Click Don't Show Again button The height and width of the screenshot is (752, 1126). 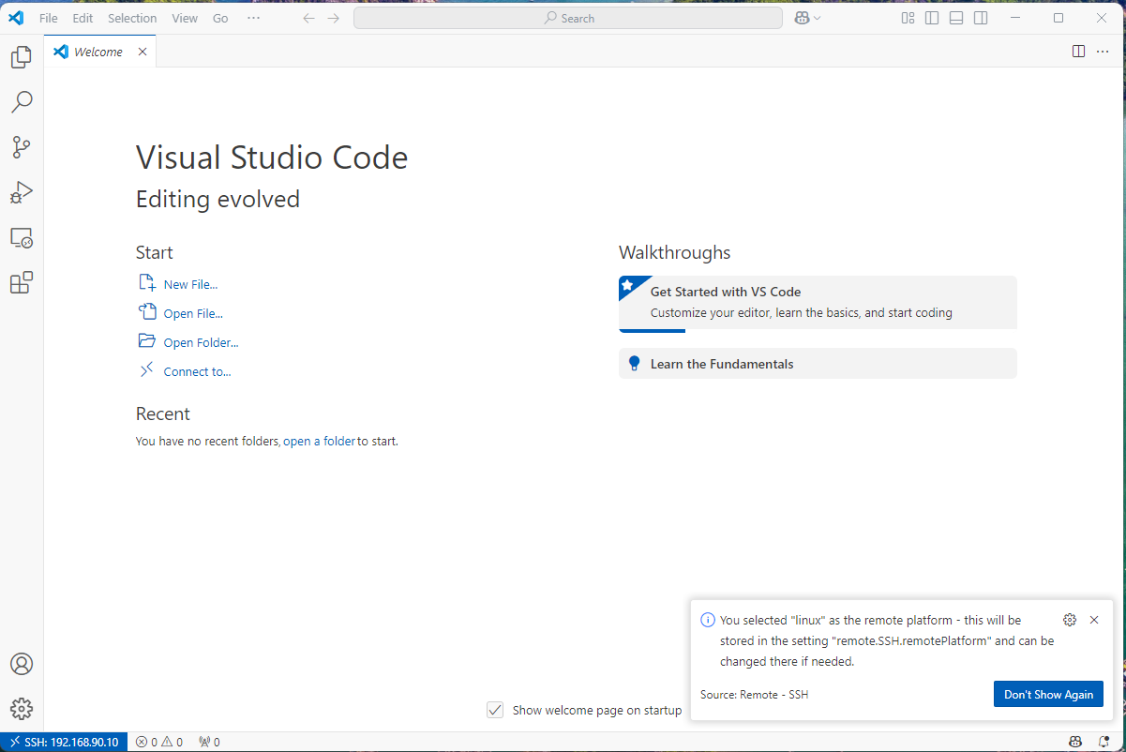click(x=1048, y=695)
